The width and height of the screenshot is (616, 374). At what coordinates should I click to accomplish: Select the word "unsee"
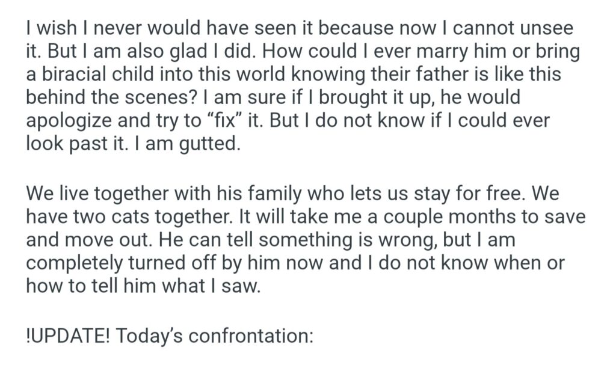545,28
